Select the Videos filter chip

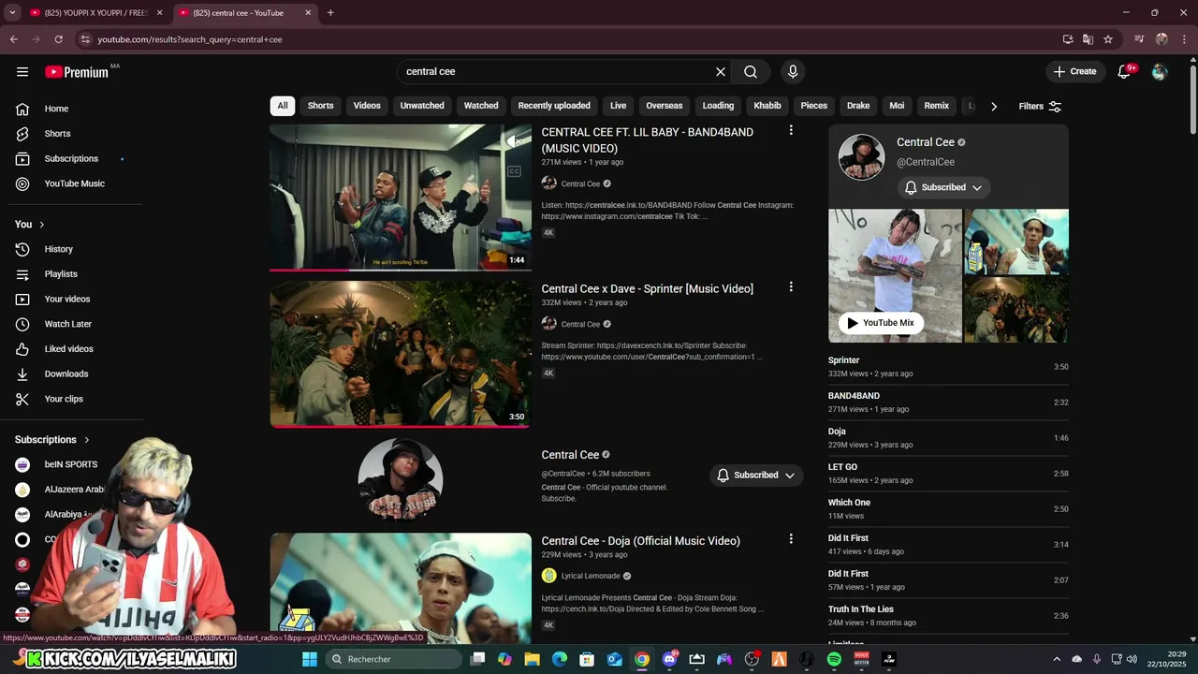[367, 106]
